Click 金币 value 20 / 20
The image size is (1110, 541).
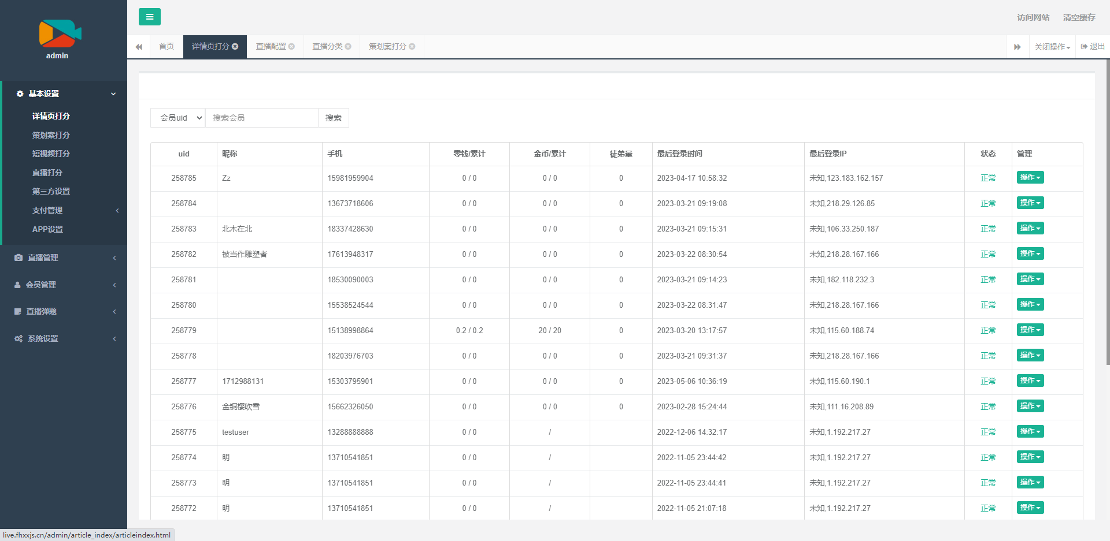[x=550, y=330]
